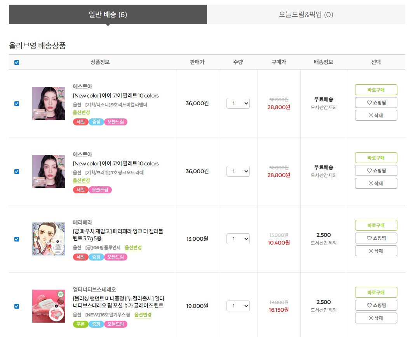Click the 19,000원 selling price
Image resolution: width=411 pixels, height=337 pixels.
tap(197, 306)
